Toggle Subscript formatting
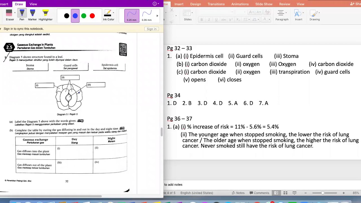 pos(238,19)
